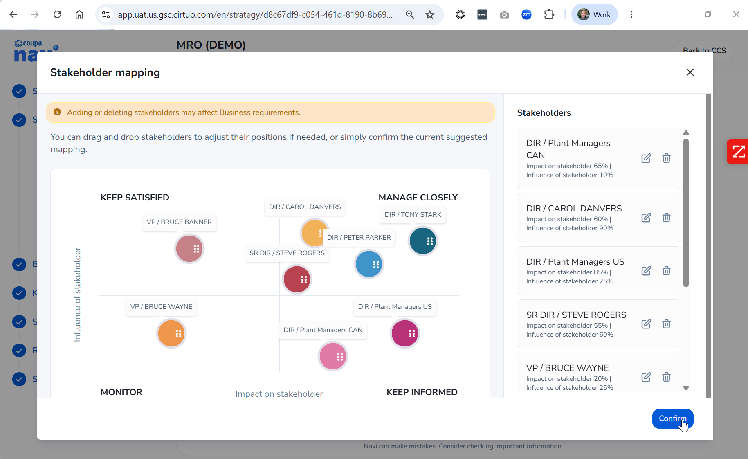Edit DIR / Plant Managers CAN stakeholder
The image size is (748, 459).
tap(646, 158)
